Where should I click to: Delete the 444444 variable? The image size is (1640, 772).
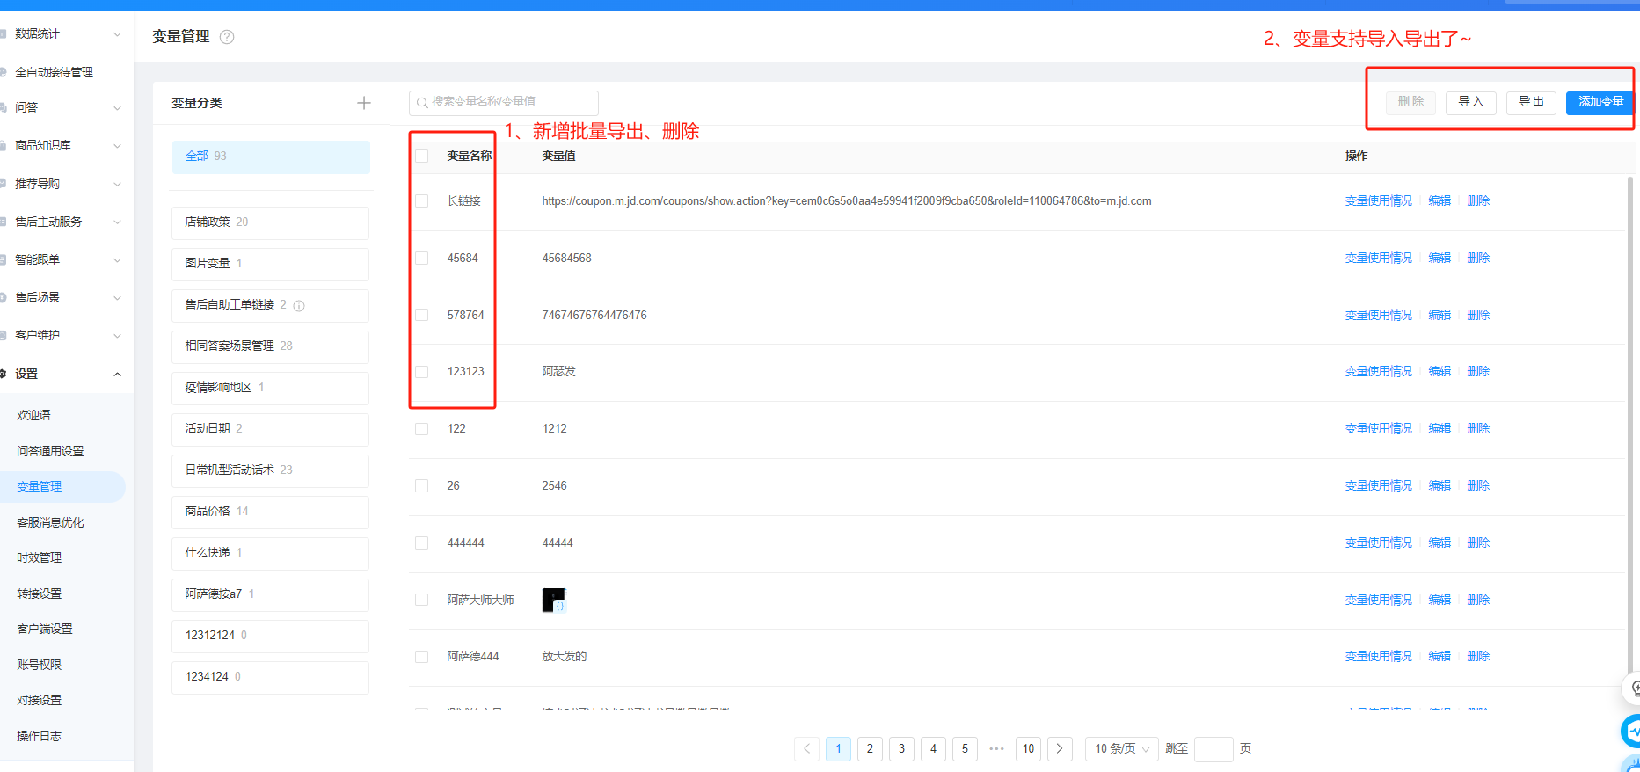(x=1478, y=543)
